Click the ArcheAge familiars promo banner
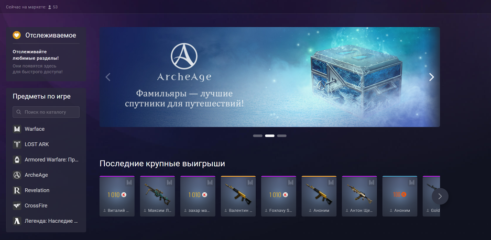Viewport: 491px width, 240px height. (270, 77)
